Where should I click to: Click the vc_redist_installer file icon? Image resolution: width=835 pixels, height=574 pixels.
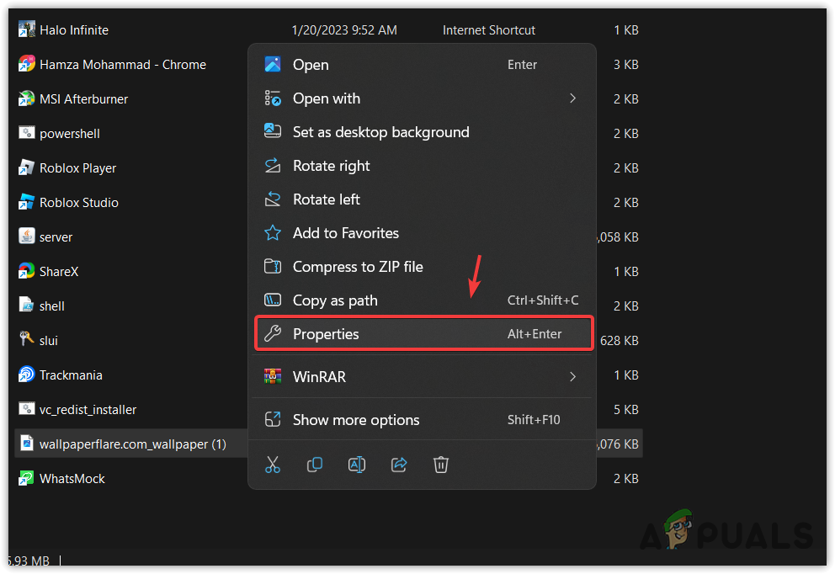27,409
